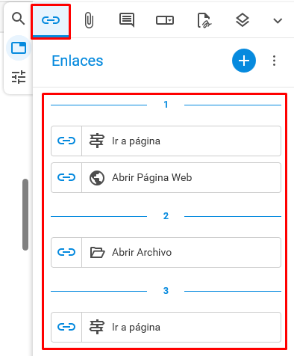Open the Form Fields panel icon
294x356 pixels.
click(x=165, y=20)
